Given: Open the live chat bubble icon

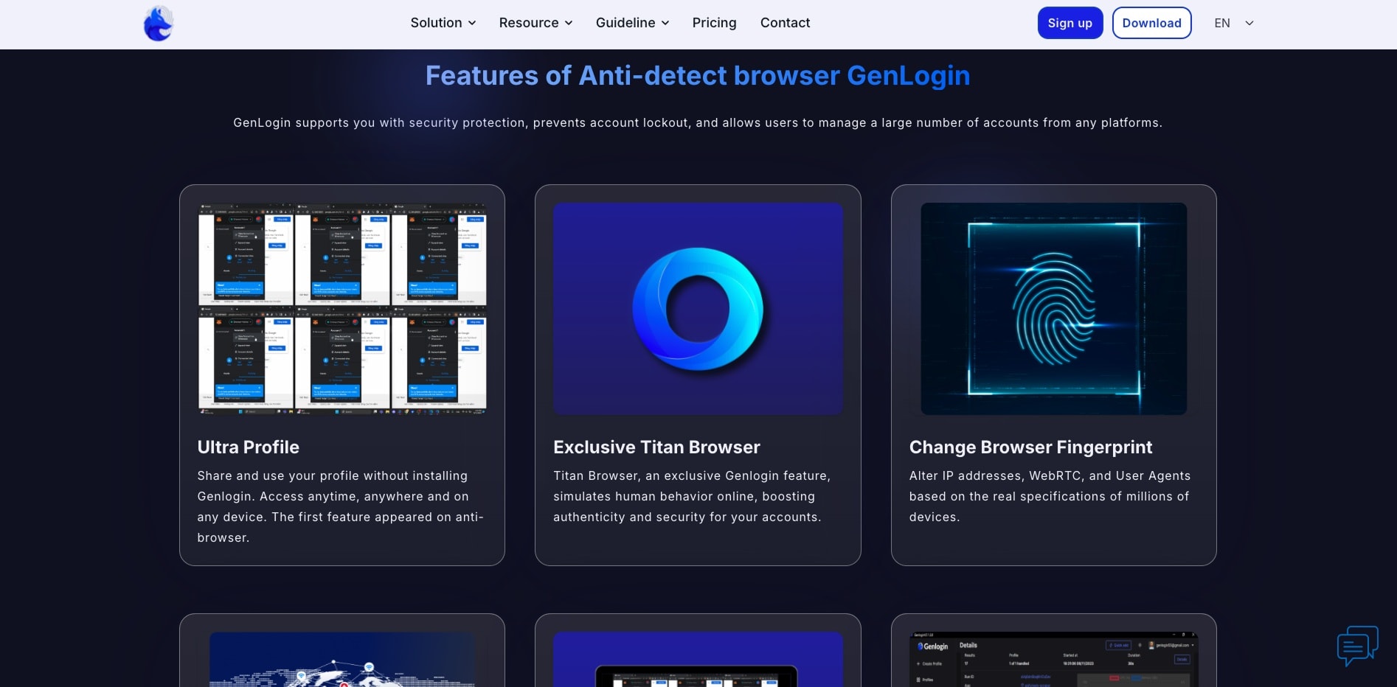Looking at the screenshot, I should click(1356, 646).
